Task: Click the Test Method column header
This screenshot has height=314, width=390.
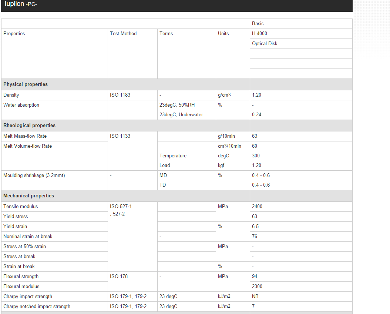Action: click(123, 34)
